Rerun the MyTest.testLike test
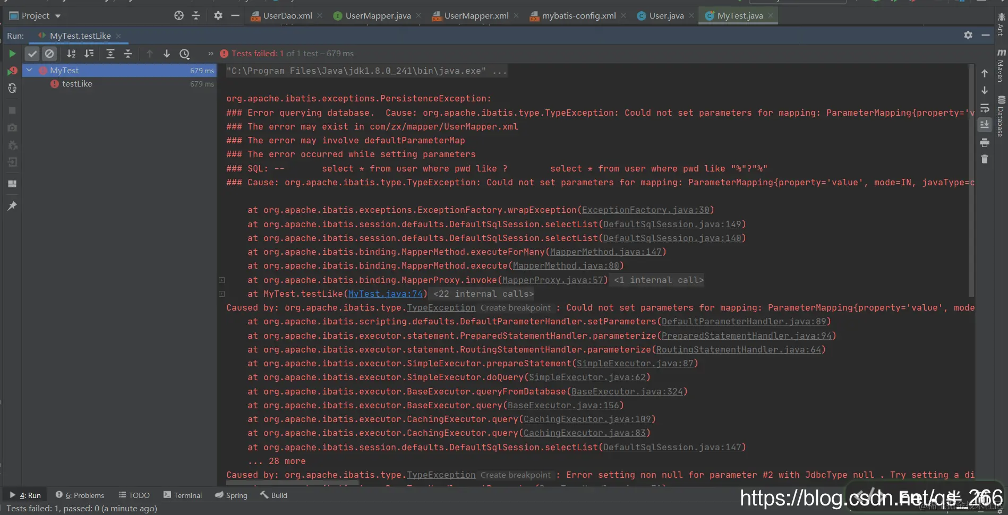This screenshot has width=1008, height=515. (12, 54)
